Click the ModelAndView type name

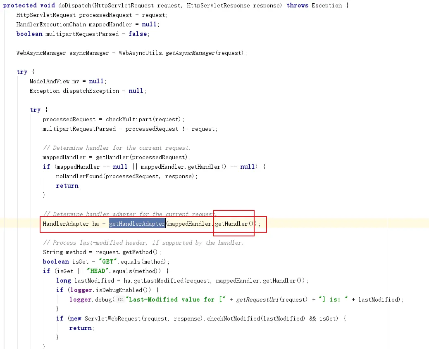pyautogui.click(x=50, y=81)
